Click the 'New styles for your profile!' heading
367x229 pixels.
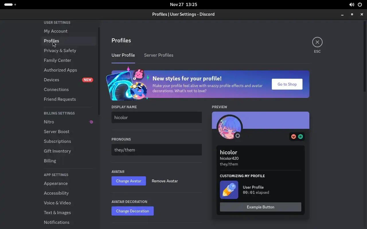click(x=187, y=78)
